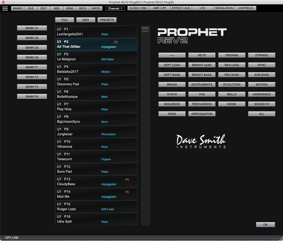Click the RECV menu item
The image size is (283, 241).
(83, 8)
